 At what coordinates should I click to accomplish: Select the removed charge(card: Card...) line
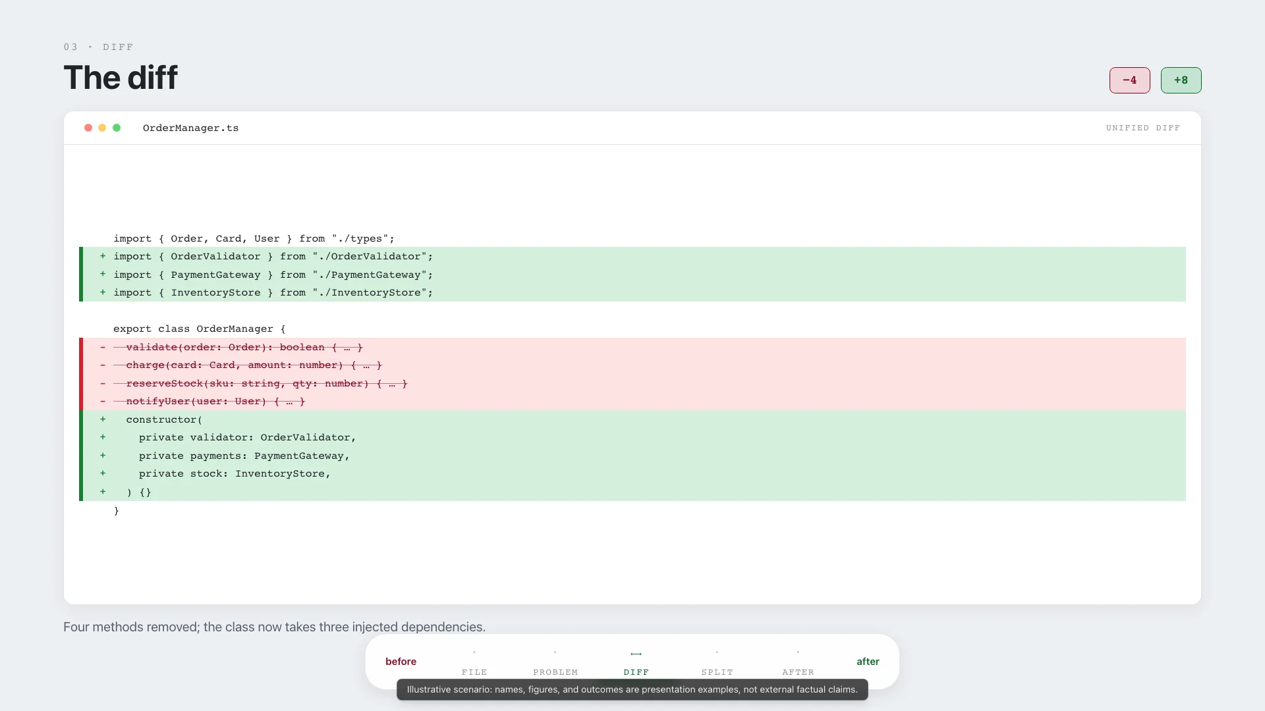tap(632, 365)
